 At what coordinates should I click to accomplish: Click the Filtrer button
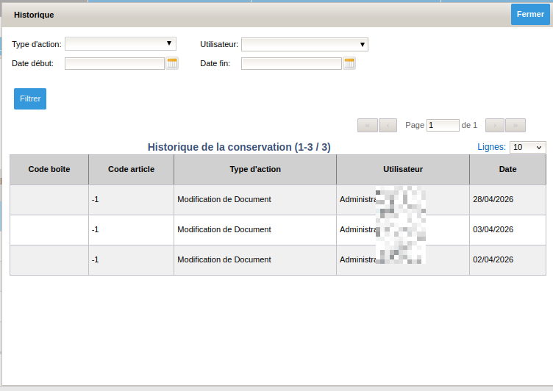pos(30,98)
